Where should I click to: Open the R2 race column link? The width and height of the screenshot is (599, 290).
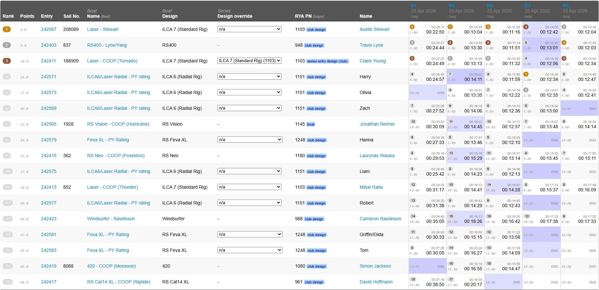point(451,6)
